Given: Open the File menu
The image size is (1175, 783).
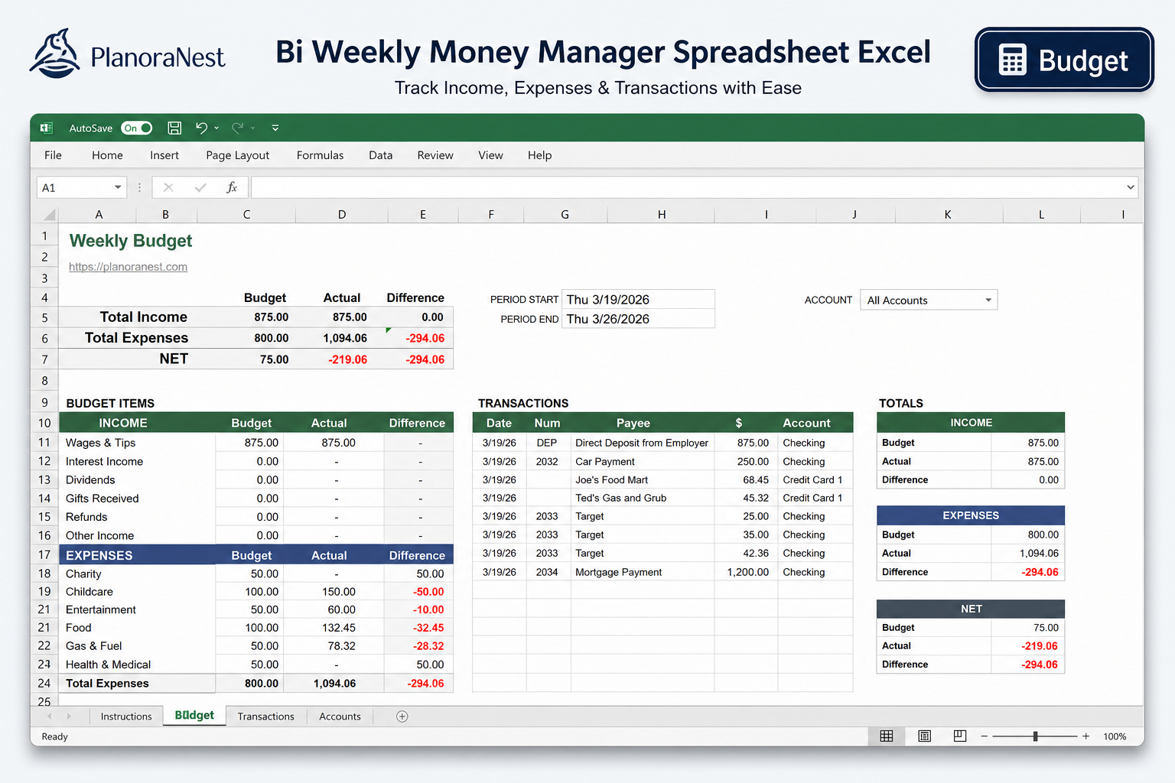Looking at the screenshot, I should click(53, 155).
